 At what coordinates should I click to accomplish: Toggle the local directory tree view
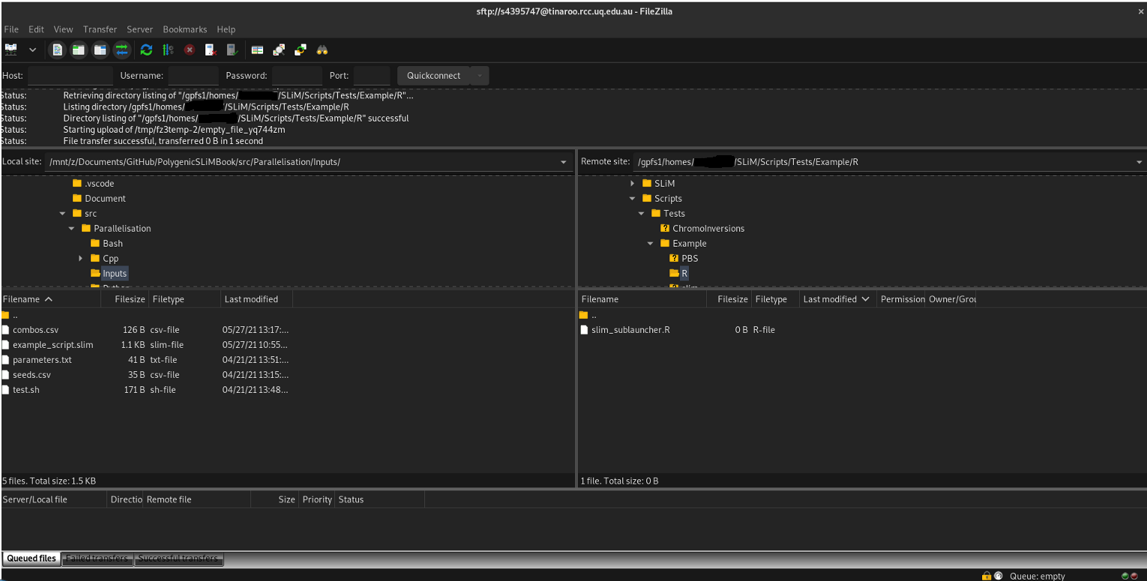pos(79,49)
